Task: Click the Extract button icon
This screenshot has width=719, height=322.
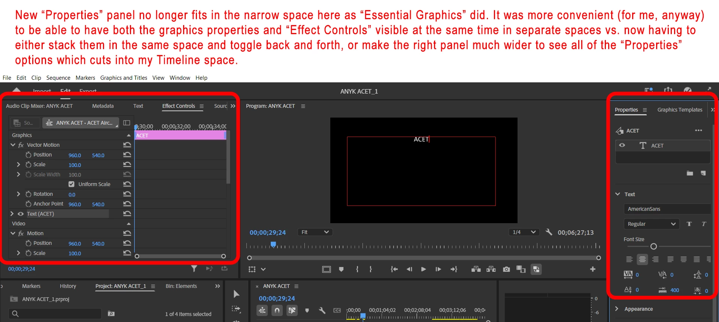Action: coord(491,269)
